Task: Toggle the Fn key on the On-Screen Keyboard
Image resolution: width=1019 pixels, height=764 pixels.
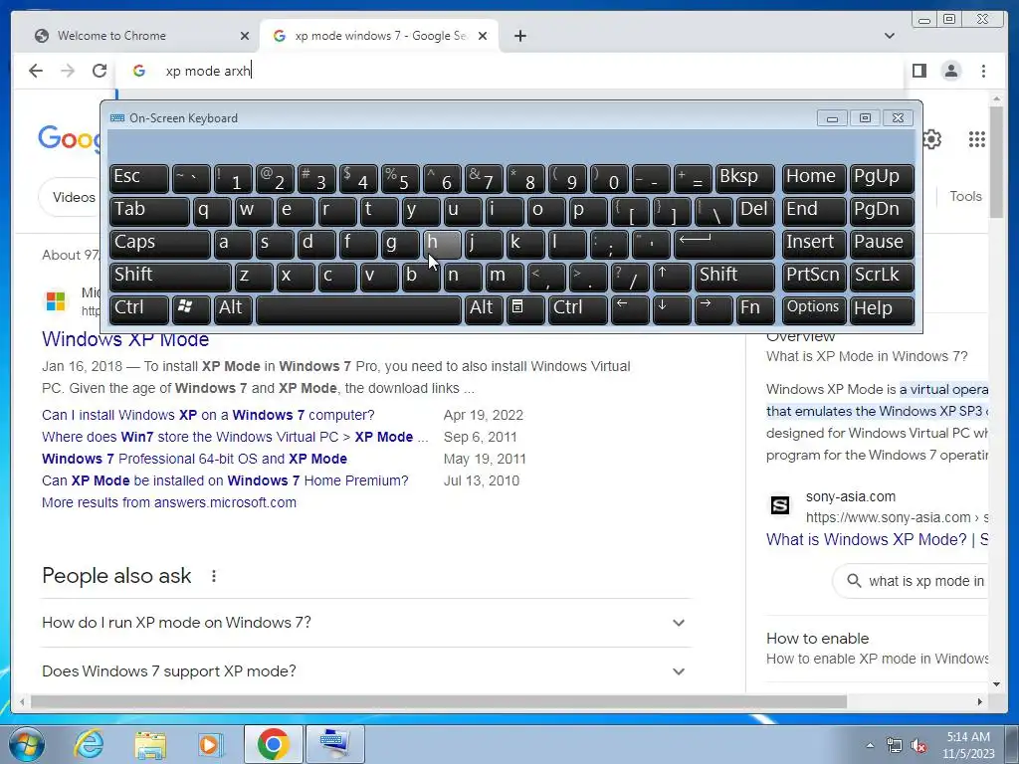Action: (x=755, y=308)
